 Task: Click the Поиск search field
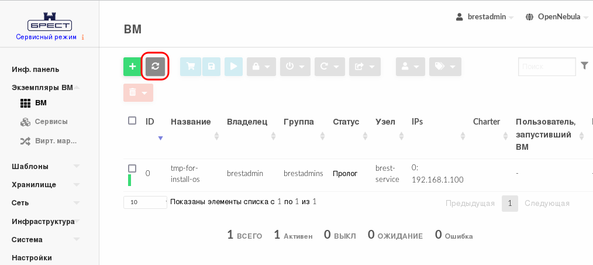pyautogui.click(x=547, y=67)
